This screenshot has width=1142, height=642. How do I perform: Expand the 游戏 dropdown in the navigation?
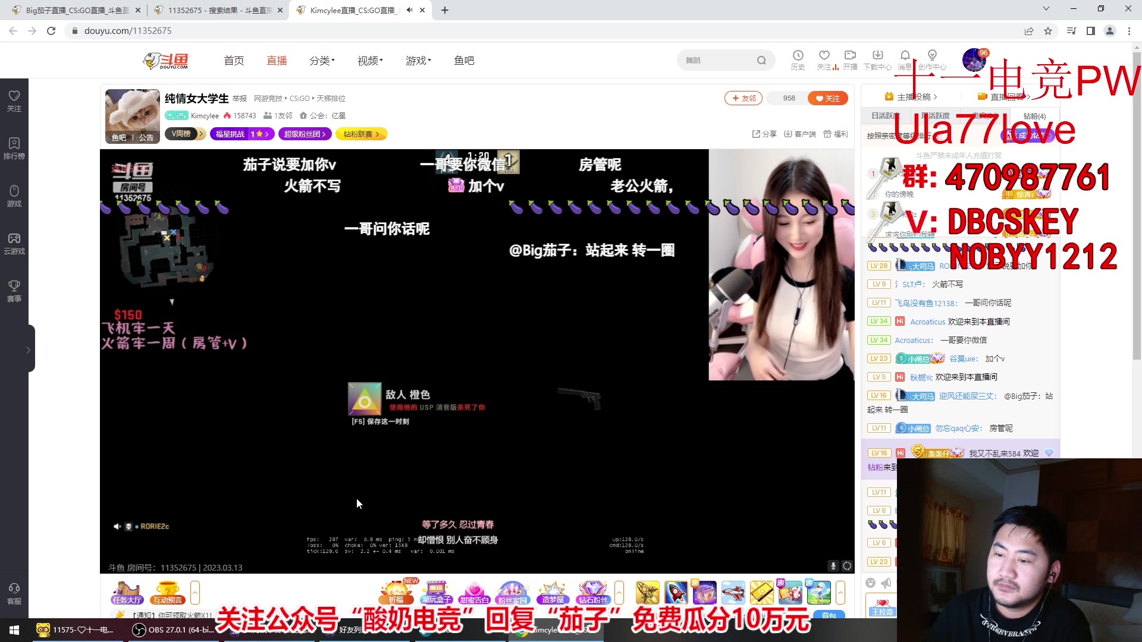418,61
